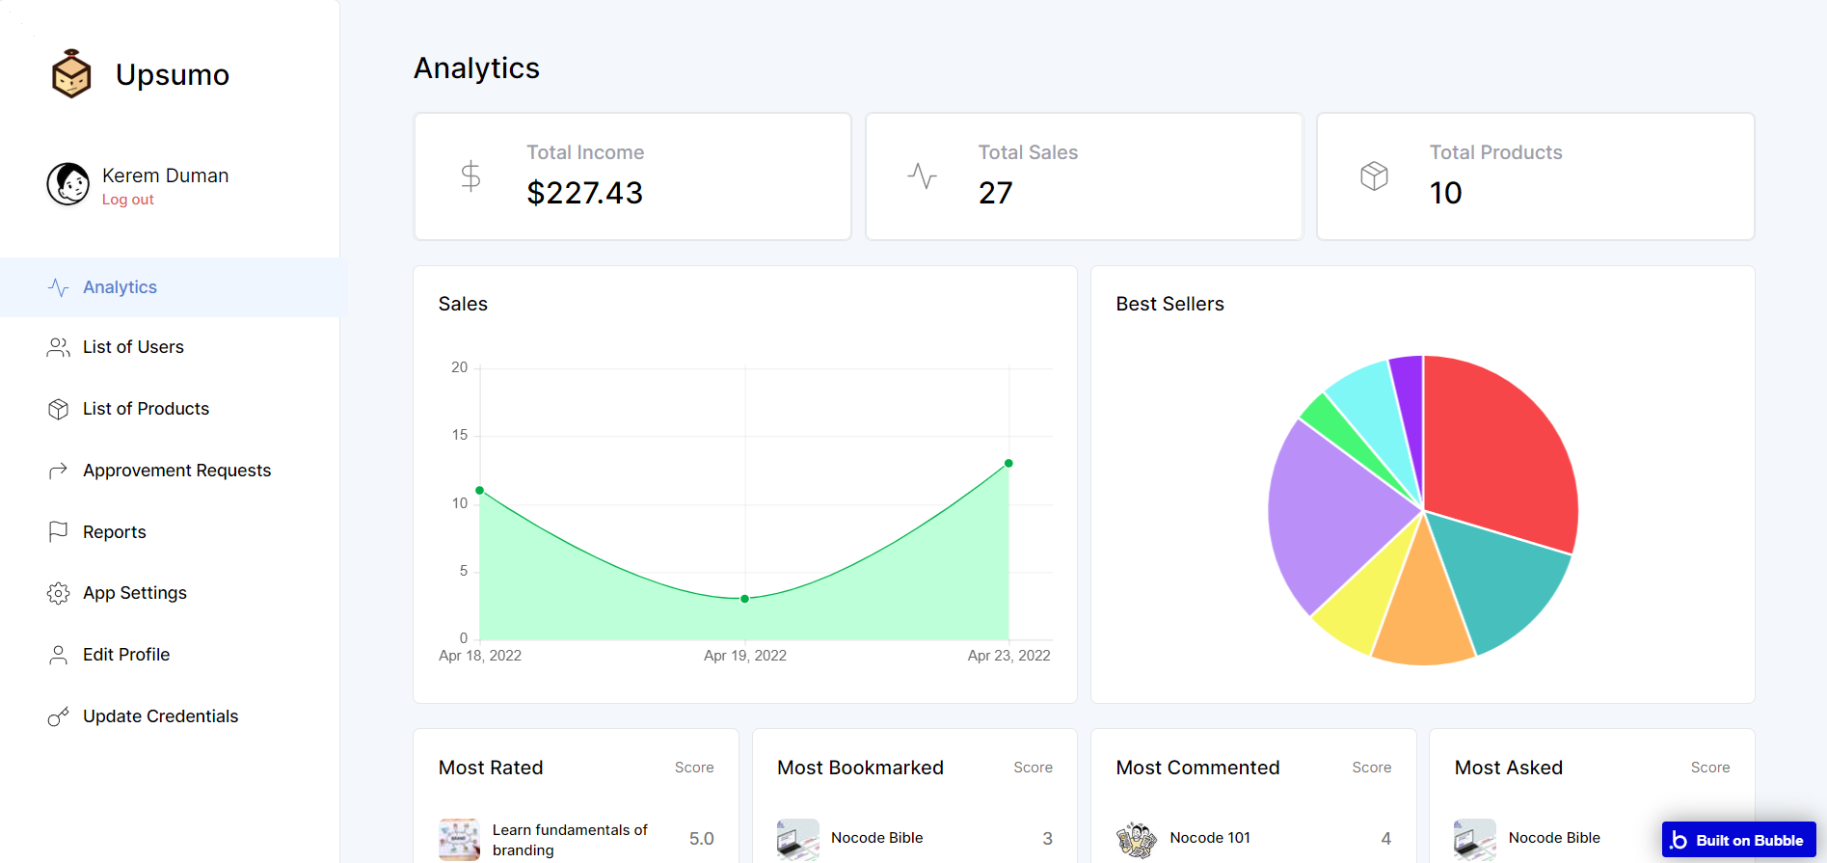1827x863 pixels.
Task: Open the Reports section
Action: click(170, 532)
